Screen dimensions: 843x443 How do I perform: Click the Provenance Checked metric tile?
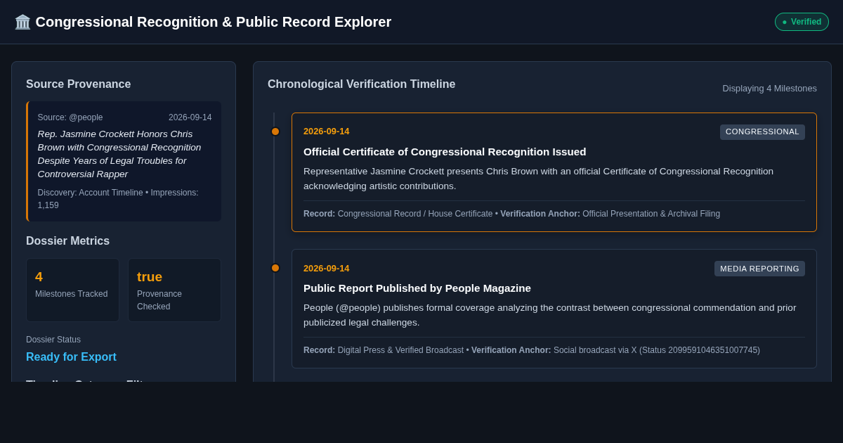[174, 290]
